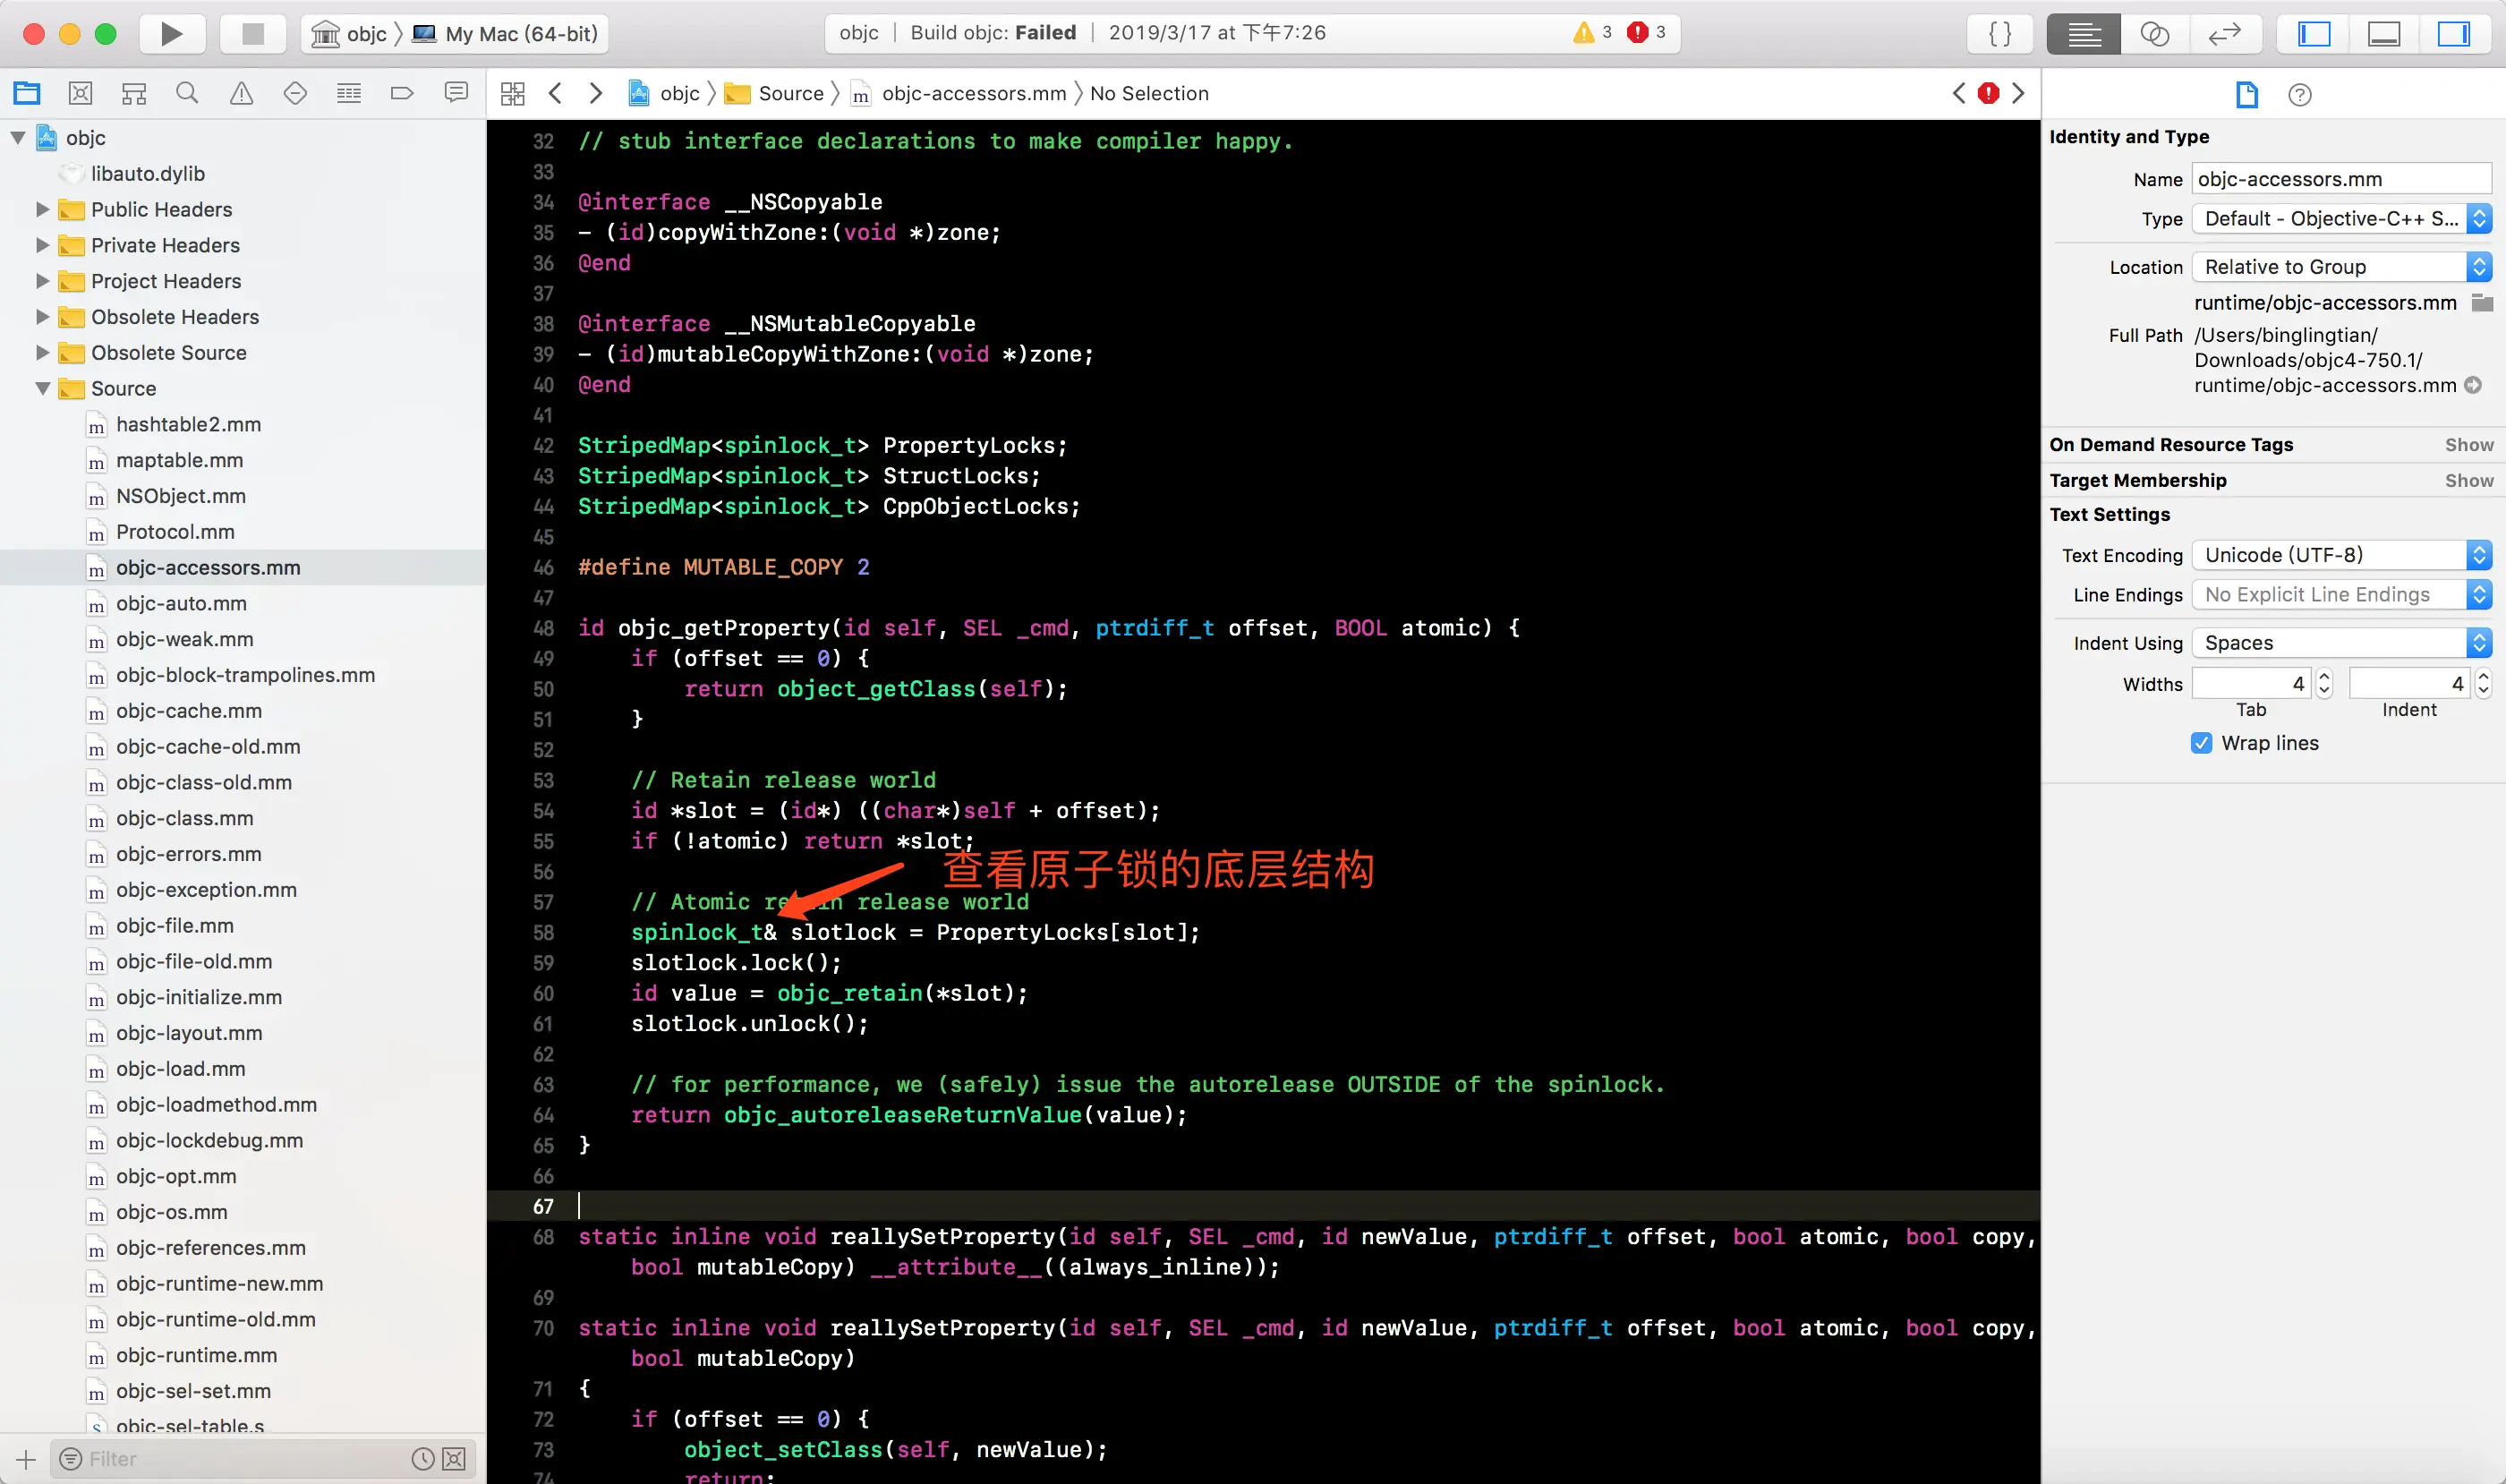The image size is (2506, 1484).
Task: Show the Breakpoint navigator icon
Action: click(x=402, y=94)
